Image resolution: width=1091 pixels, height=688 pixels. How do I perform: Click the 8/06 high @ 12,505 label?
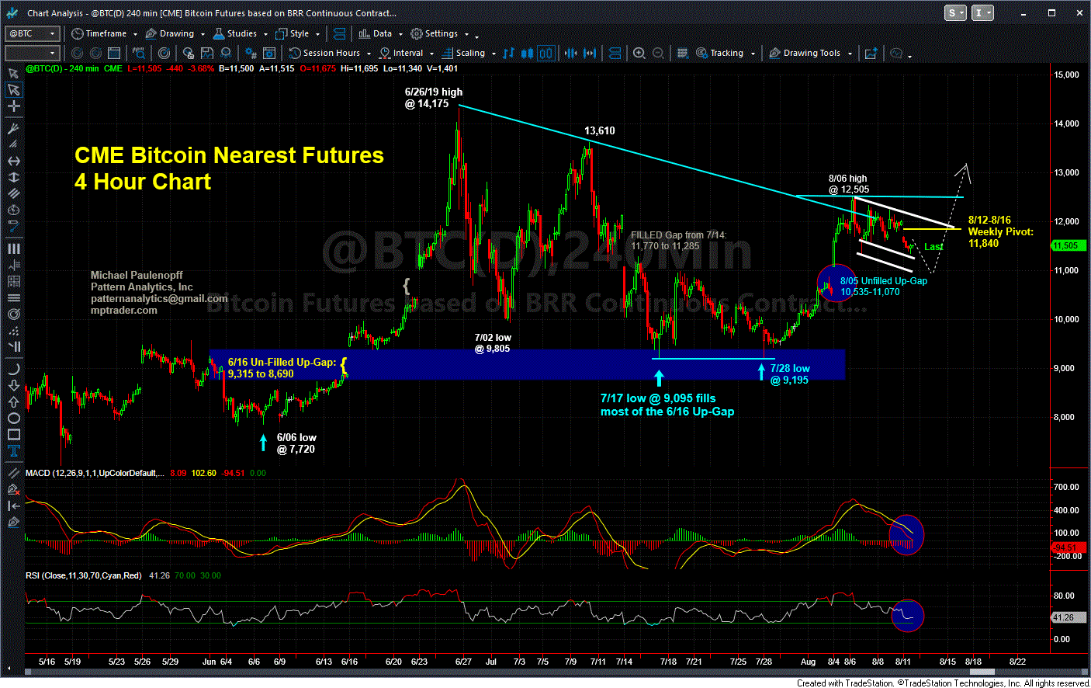coord(848,184)
